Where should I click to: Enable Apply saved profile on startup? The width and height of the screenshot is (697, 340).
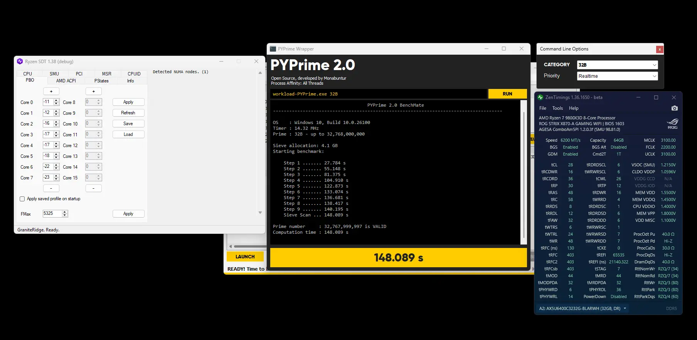click(x=22, y=199)
